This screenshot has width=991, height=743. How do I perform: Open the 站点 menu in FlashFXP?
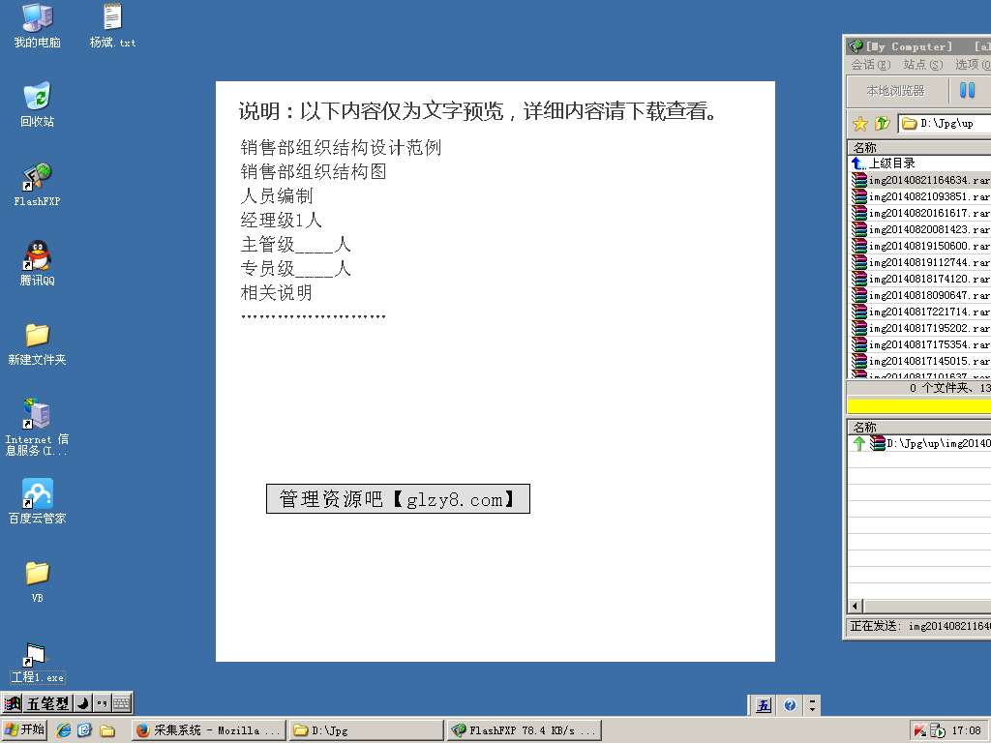(x=922, y=65)
